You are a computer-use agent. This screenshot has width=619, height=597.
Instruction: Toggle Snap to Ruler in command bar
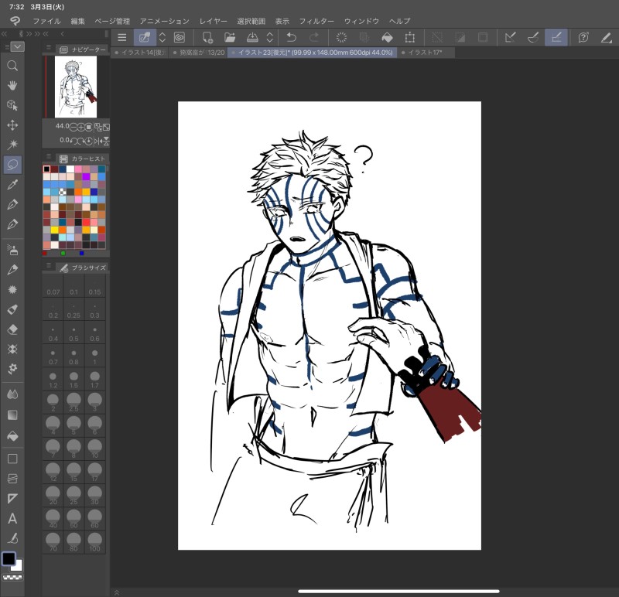pos(510,37)
